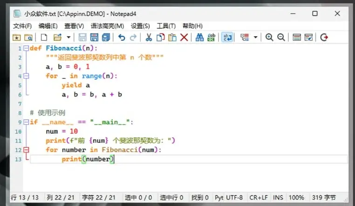Click the grayed Save icon

82,37
